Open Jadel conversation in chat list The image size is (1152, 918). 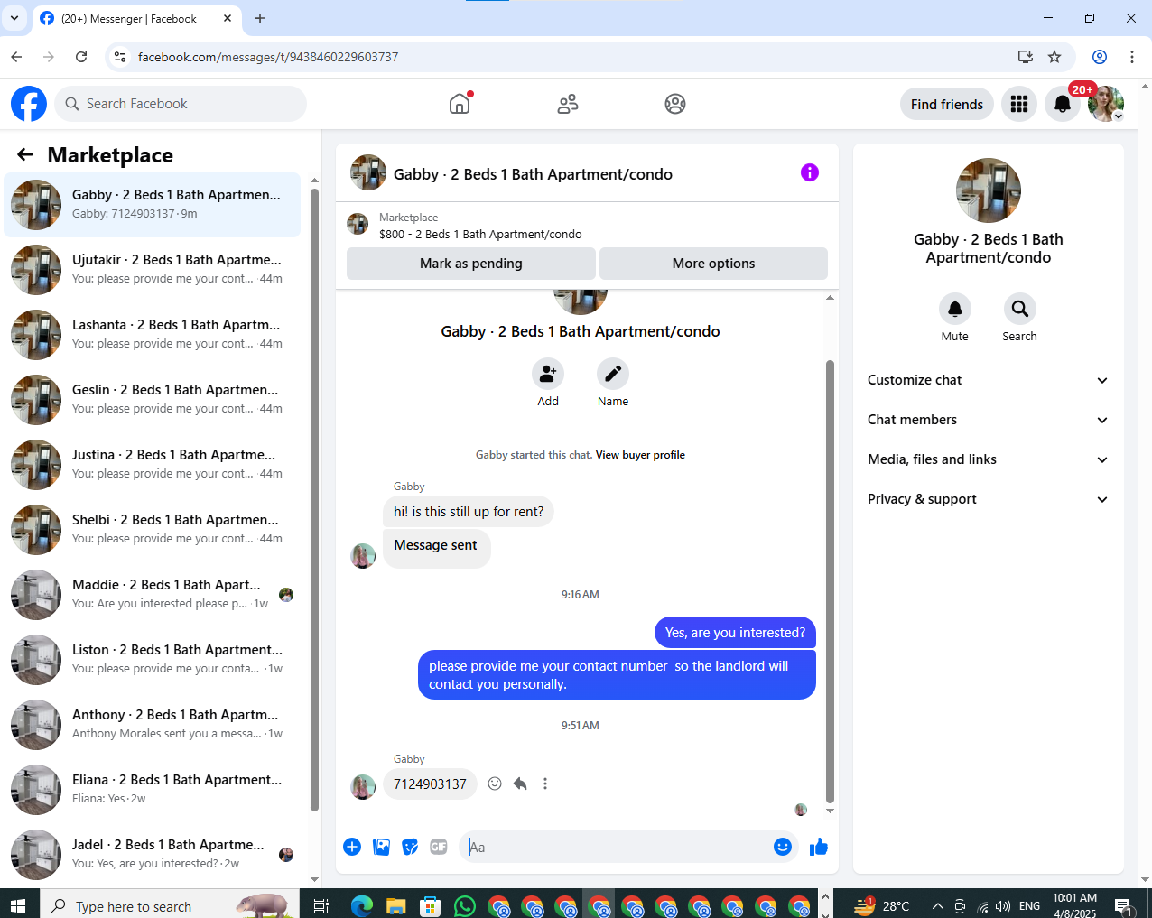pos(153,855)
